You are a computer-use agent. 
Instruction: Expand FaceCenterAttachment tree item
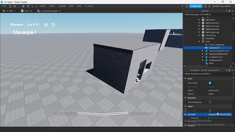[202, 51]
